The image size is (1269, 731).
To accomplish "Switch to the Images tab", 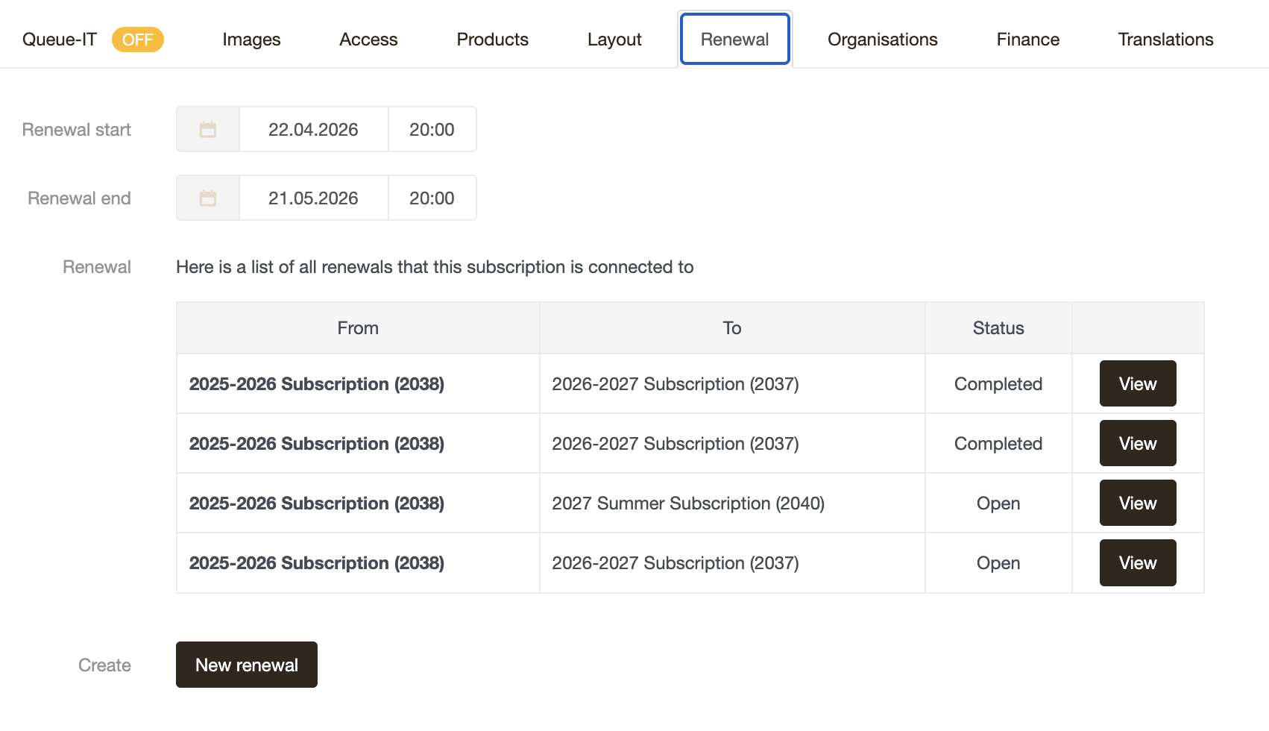I will (251, 40).
